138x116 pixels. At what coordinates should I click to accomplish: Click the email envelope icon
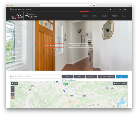tap(125, 9)
